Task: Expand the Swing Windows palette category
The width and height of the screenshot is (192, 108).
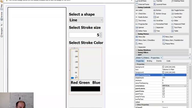Action: (x=136, y=50)
